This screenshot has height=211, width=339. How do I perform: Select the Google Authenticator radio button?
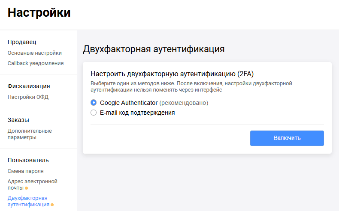[x=94, y=103]
